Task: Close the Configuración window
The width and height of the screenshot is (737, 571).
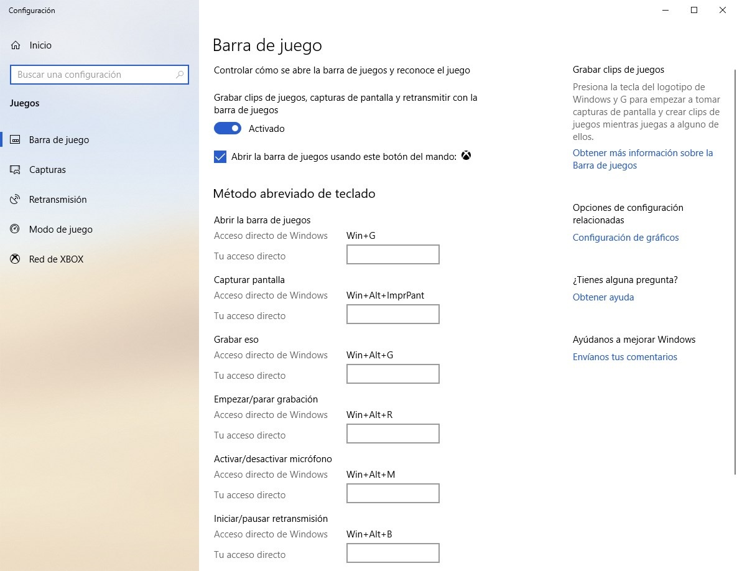Action: click(x=723, y=11)
